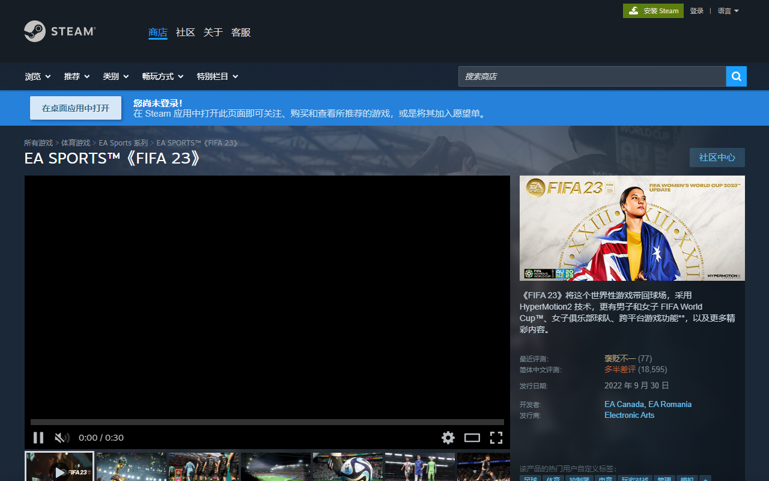The width and height of the screenshot is (769, 481).
Task: Click the 安装 Steam install button
Action: pyautogui.click(x=653, y=11)
